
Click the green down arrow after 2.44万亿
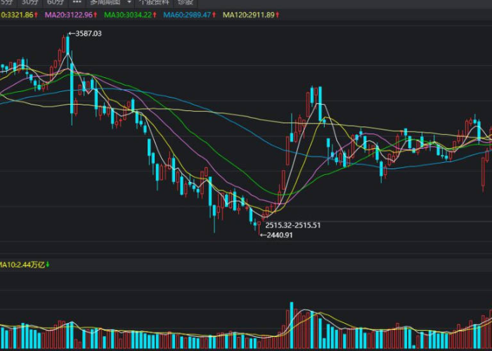[x=48, y=265]
